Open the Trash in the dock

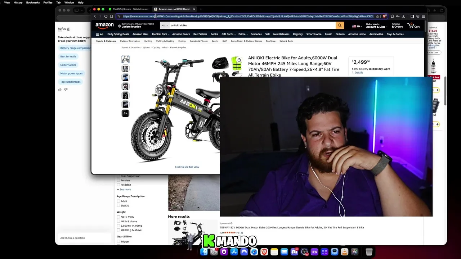tap(369, 252)
